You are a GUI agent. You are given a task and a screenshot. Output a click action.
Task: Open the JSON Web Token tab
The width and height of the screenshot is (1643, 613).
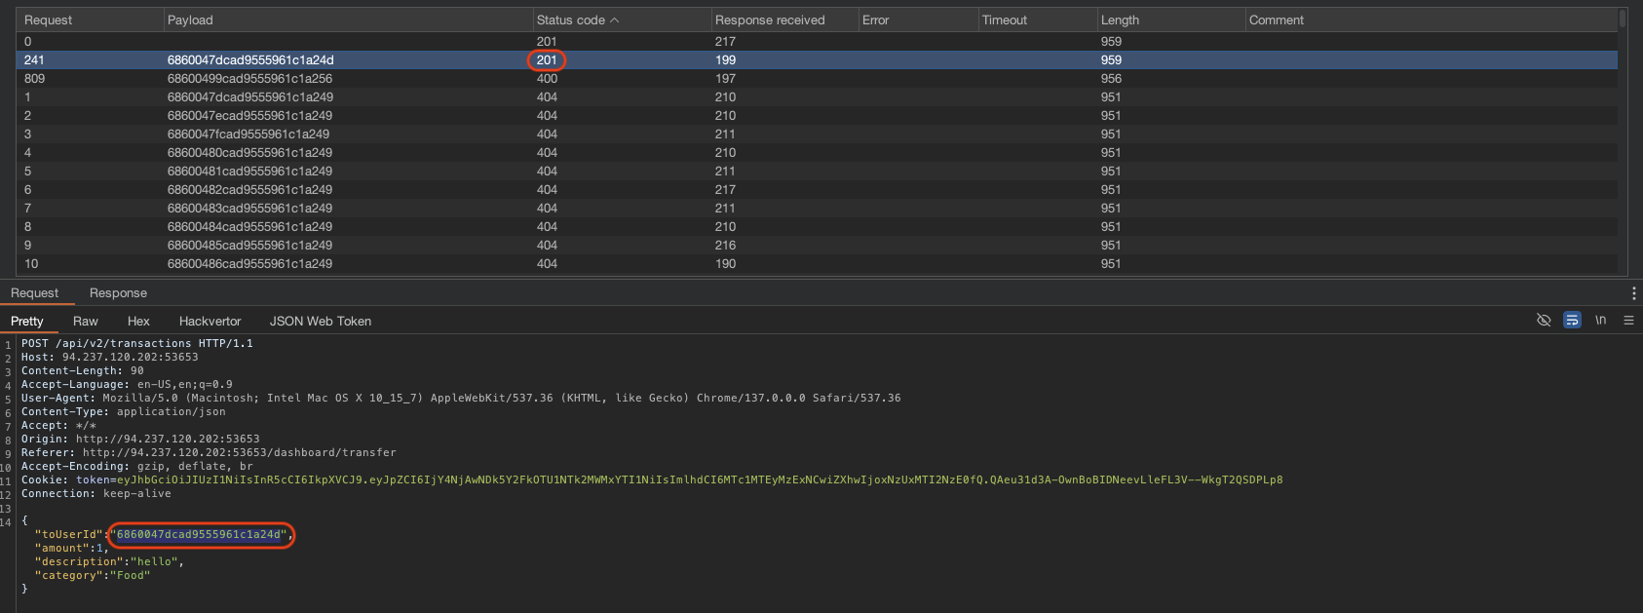[x=321, y=321]
